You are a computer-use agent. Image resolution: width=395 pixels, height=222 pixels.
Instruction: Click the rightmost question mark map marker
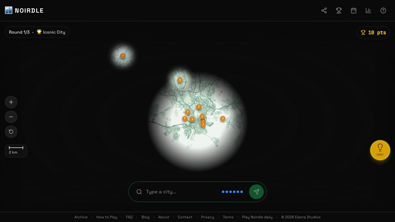pos(223,118)
